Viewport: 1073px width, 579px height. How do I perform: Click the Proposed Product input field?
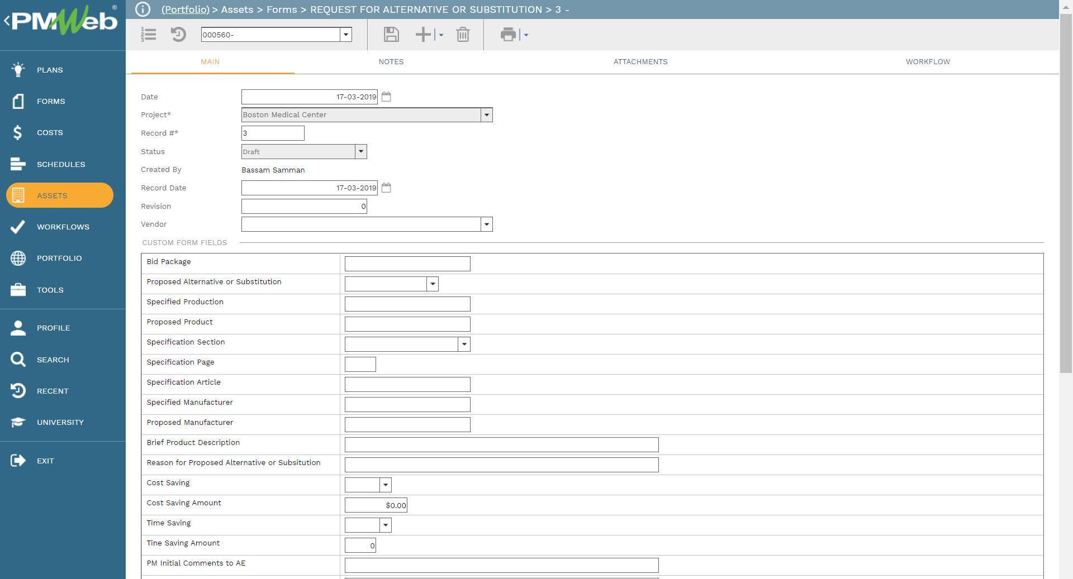tap(407, 324)
